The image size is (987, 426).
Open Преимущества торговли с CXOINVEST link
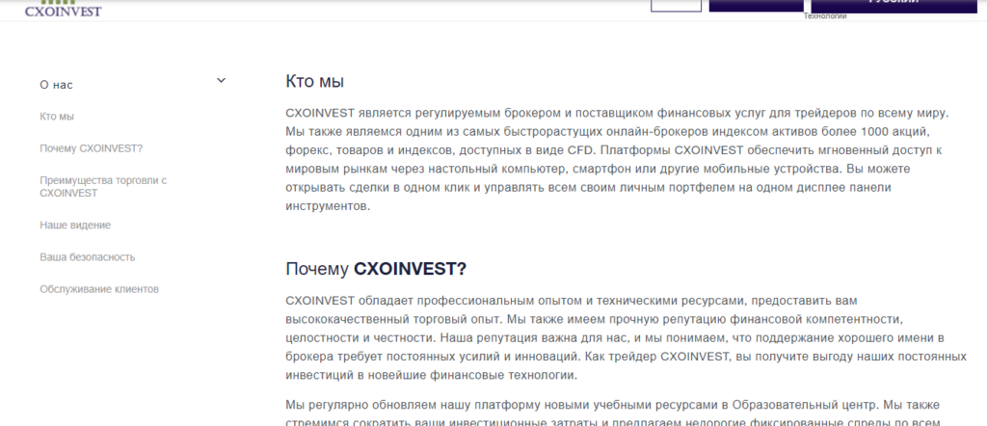pyautogui.click(x=103, y=187)
